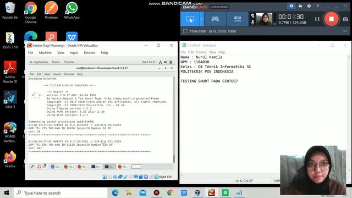Screen dimensions: 352x198
Task: Click Bandicam webcam preview thumbnail
Action: 264,19
